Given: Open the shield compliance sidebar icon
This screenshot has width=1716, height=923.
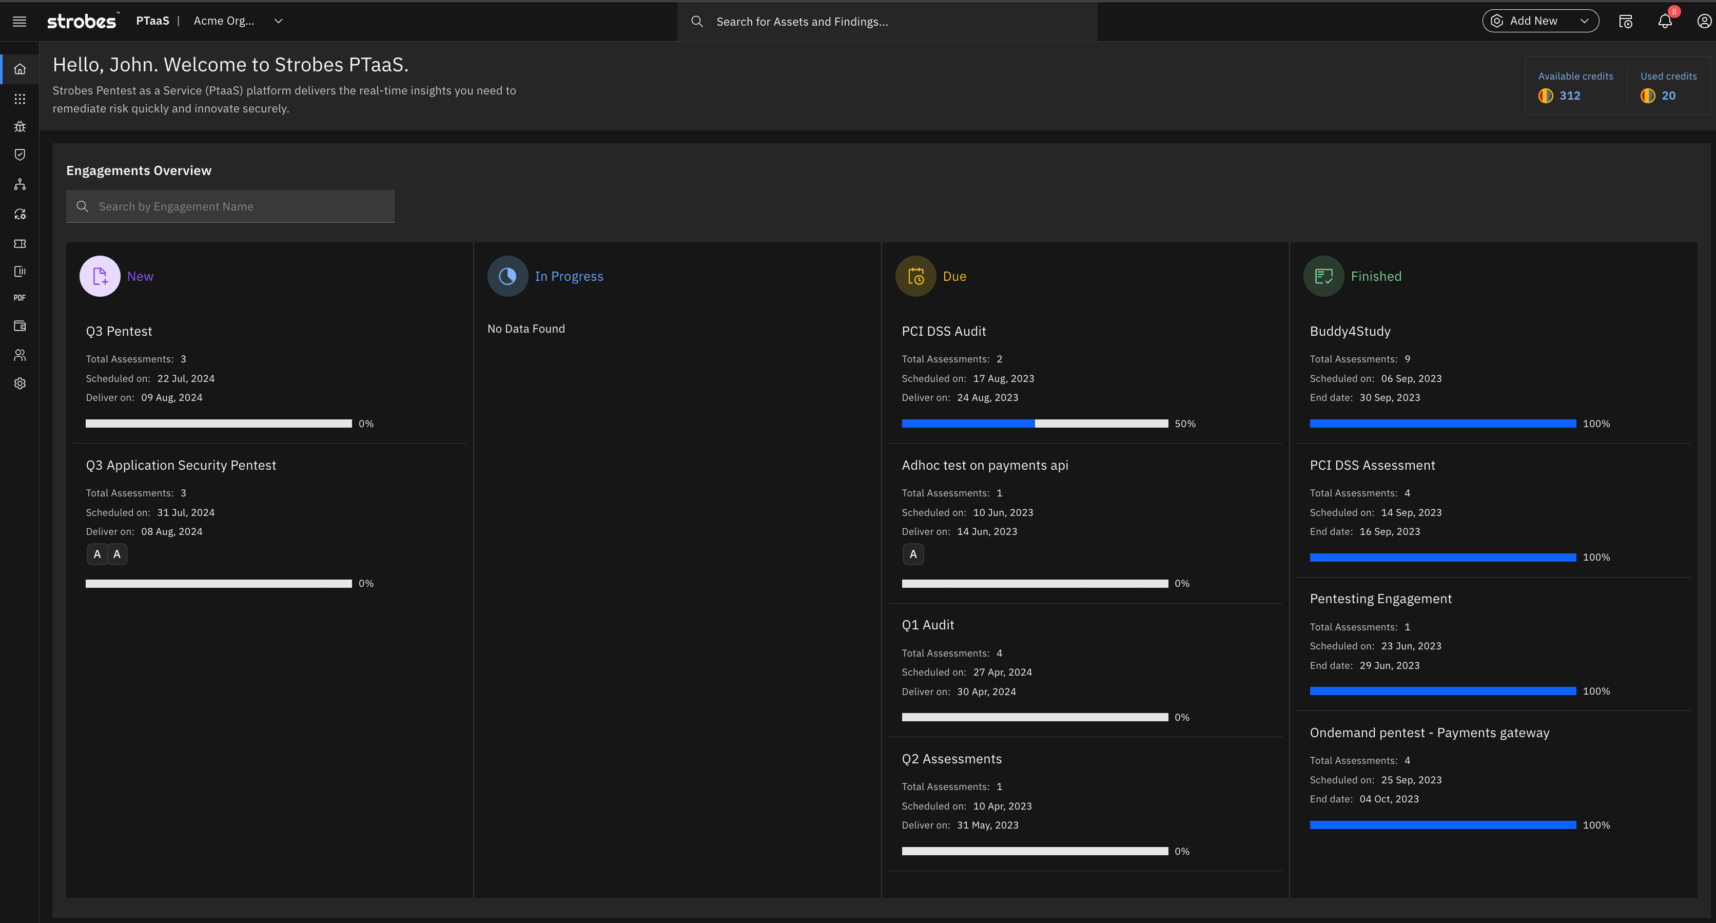Looking at the screenshot, I should 20,155.
